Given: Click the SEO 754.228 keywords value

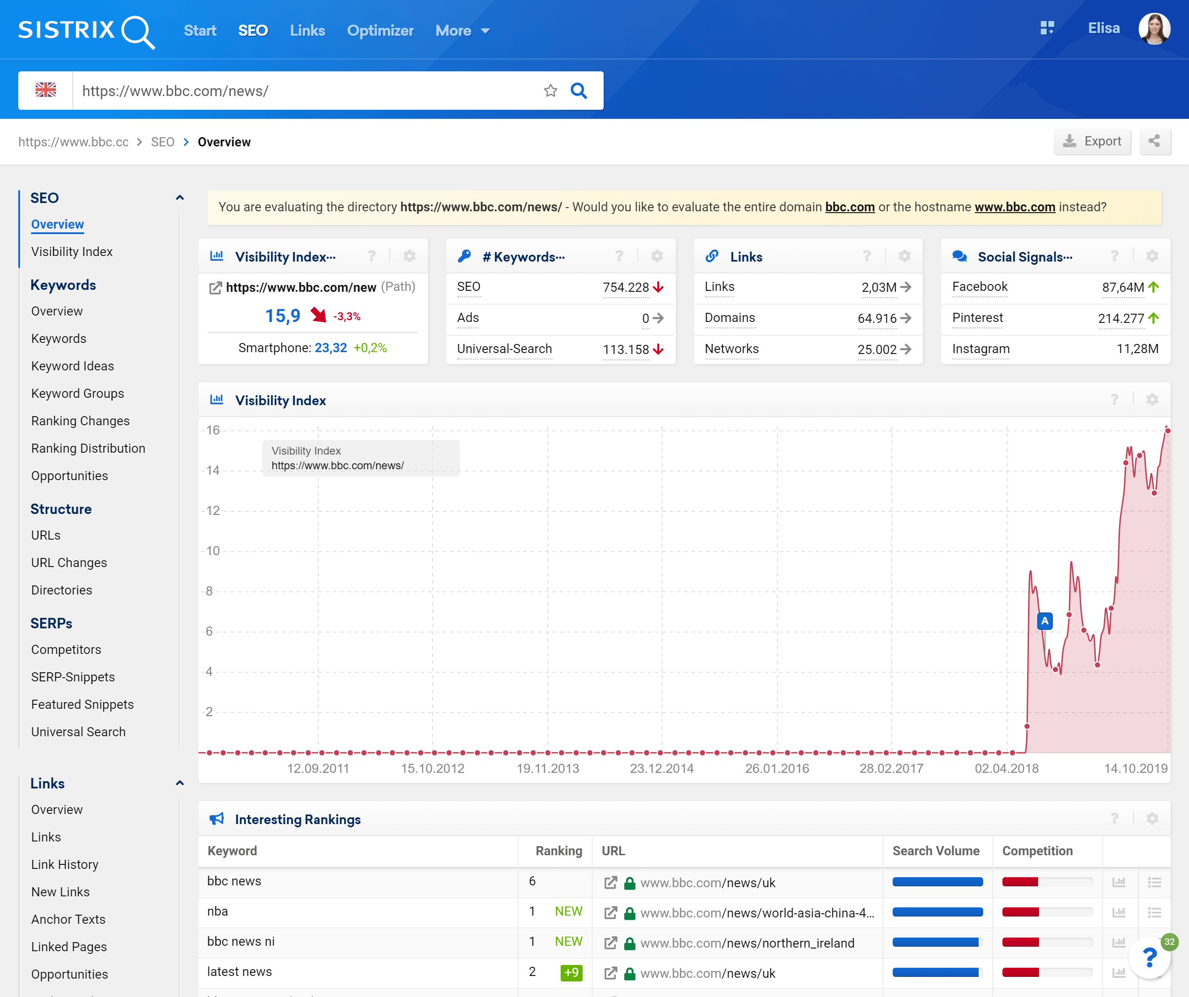Looking at the screenshot, I should [626, 287].
